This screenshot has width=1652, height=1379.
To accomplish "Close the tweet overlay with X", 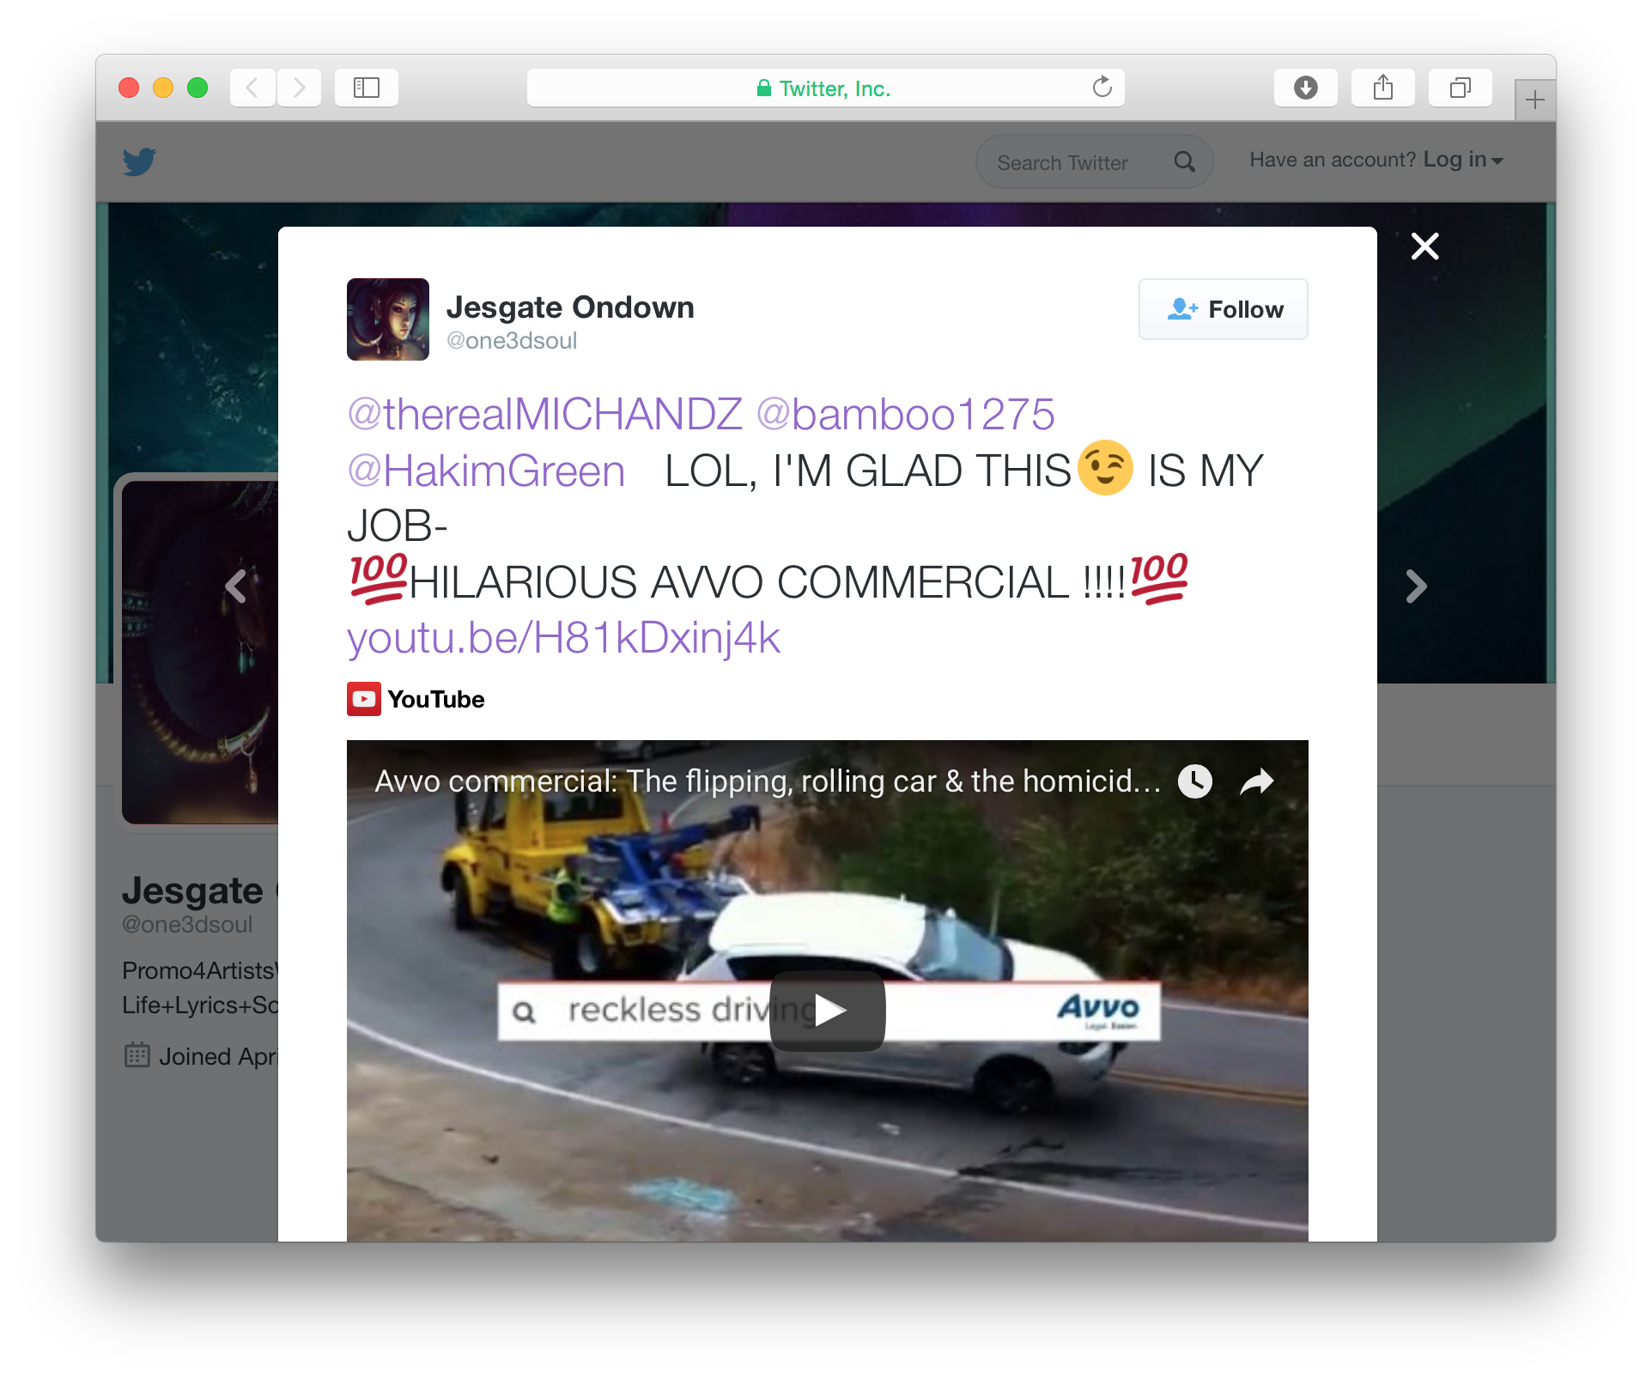I will pyautogui.click(x=1424, y=246).
